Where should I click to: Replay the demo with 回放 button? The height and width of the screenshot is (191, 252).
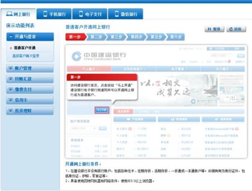click(x=236, y=29)
